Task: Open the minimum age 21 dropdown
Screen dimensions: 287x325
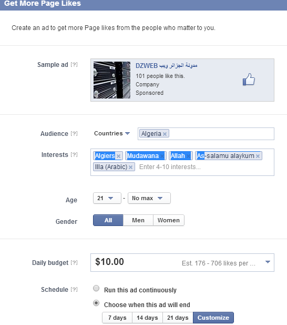Action: click(107, 198)
